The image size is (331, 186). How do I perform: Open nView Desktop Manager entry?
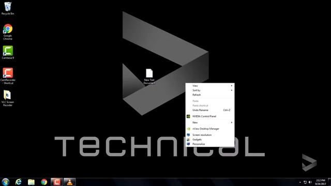[210, 129]
